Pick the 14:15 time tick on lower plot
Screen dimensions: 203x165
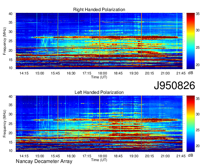pyautogui.click(x=24, y=156)
